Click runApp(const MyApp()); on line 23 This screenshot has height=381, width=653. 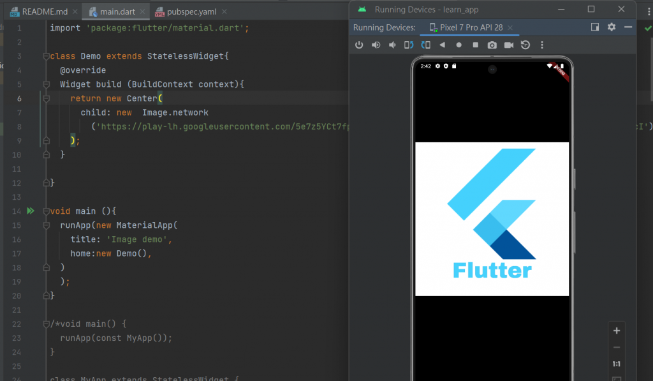click(x=116, y=338)
